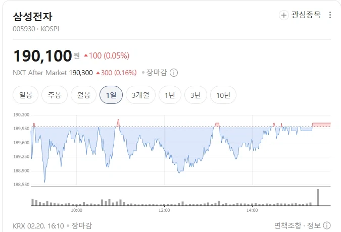The width and height of the screenshot is (341, 232).
Task: Click the NXT After Market price 190,300
Action: click(81, 73)
